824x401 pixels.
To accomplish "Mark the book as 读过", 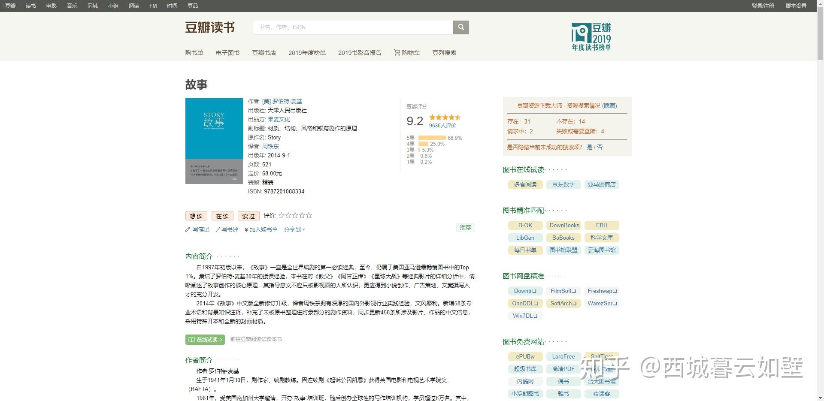I will (x=248, y=216).
